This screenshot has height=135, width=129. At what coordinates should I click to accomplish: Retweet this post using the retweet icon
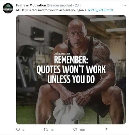pyautogui.click(x=46, y=129)
